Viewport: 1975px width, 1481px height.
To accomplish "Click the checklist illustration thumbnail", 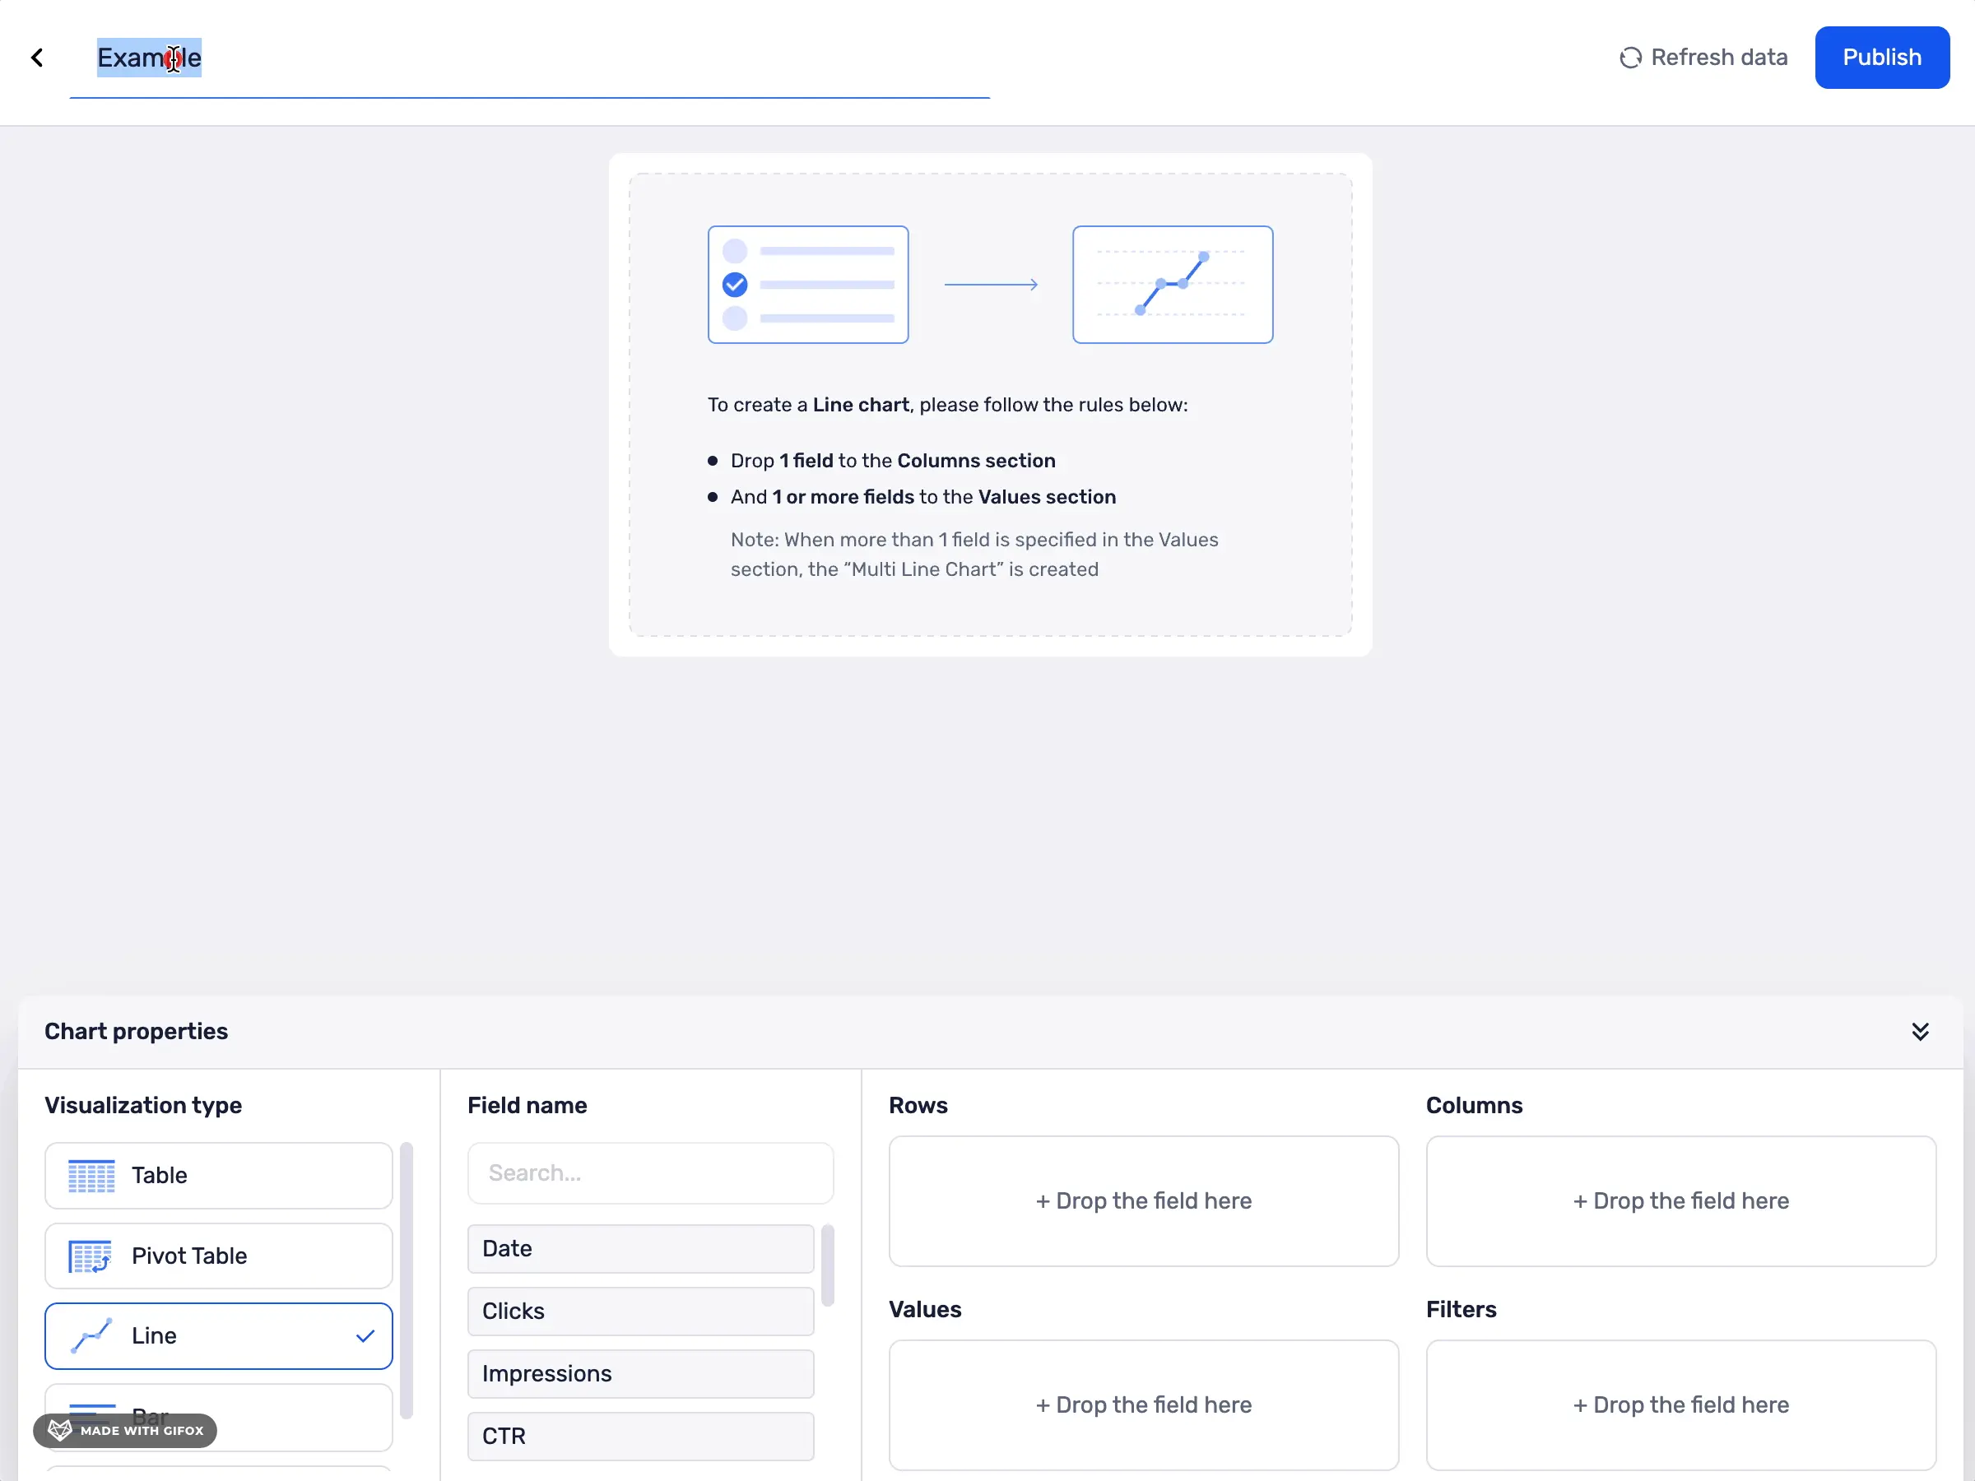I will 807,285.
